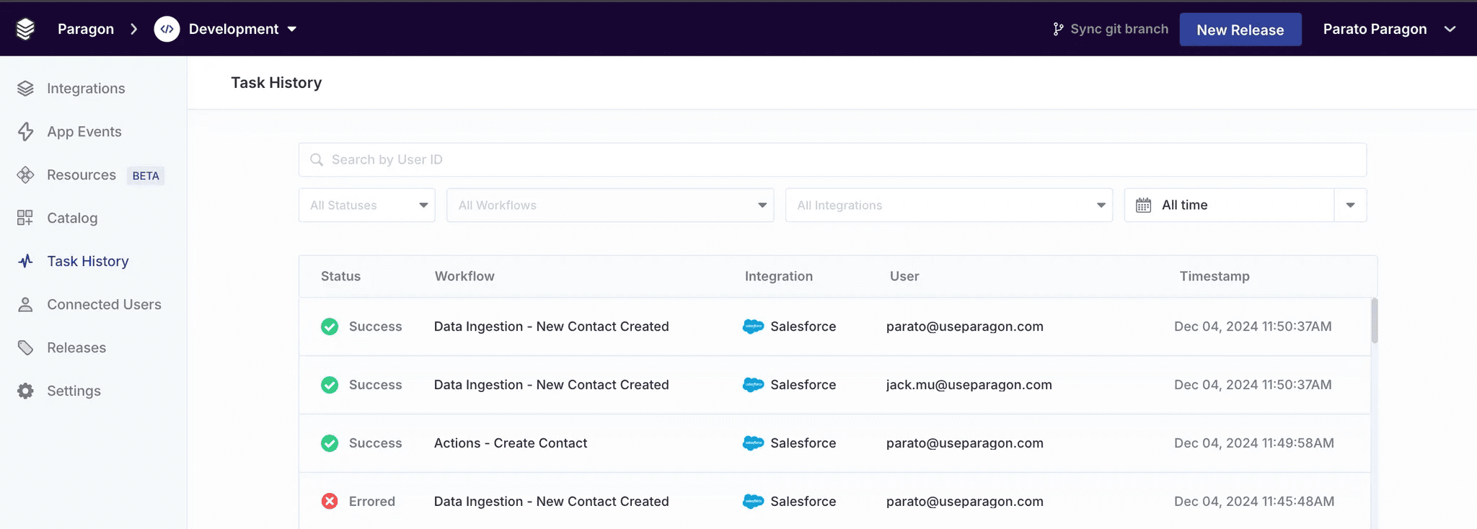Screen dimensions: 1477x529
Task: Focus the Search by User ID field
Action: click(x=832, y=160)
